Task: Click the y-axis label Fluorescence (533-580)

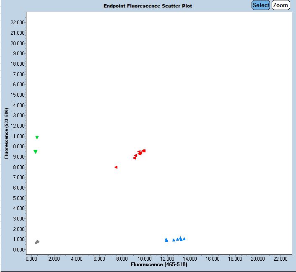Action: [6, 133]
